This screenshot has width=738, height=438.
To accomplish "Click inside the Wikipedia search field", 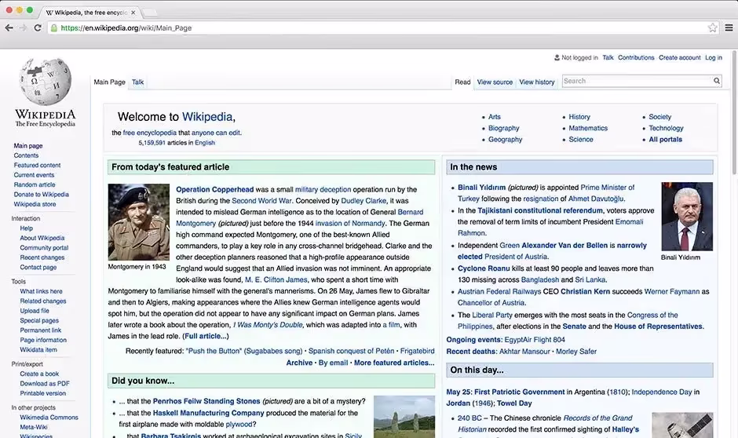I will pyautogui.click(x=636, y=81).
